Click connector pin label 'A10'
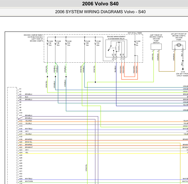Image resolution: width=188 pixels, height=184 pixels. tap(21, 113)
